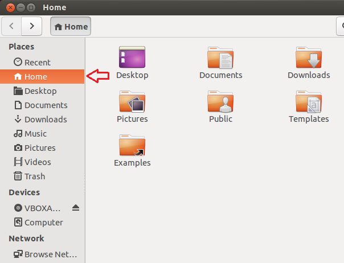Click the Desktop folder label in main view
Viewport: 344px width, 263px height.
pyautogui.click(x=132, y=75)
